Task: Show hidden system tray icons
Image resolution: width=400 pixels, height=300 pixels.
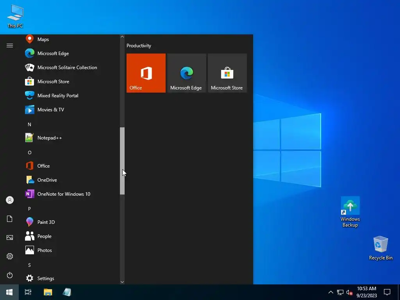Action: click(x=330, y=292)
